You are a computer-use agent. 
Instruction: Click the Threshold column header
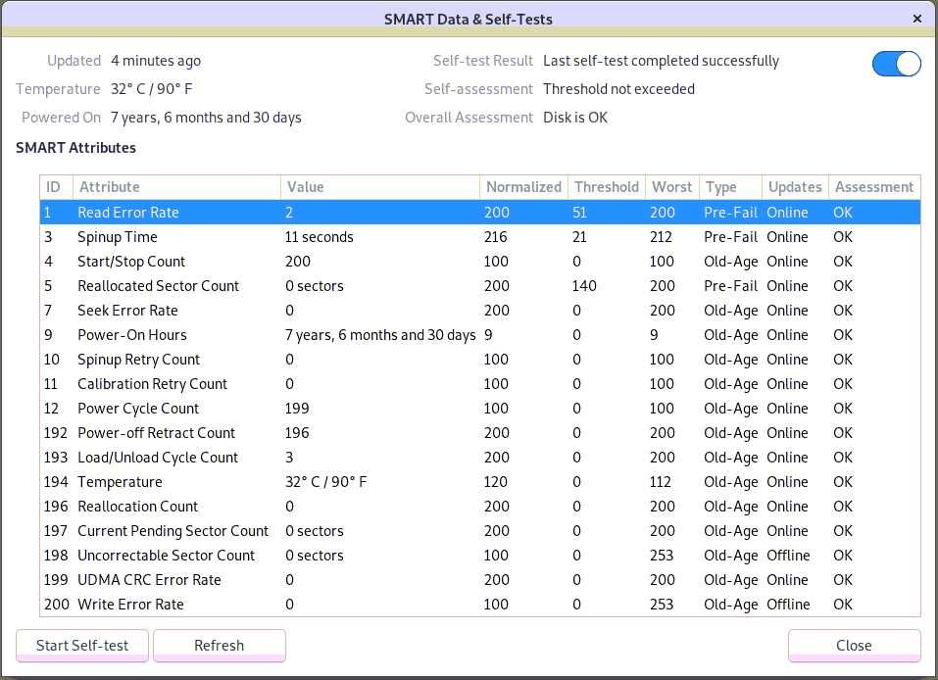tap(607, 187)
